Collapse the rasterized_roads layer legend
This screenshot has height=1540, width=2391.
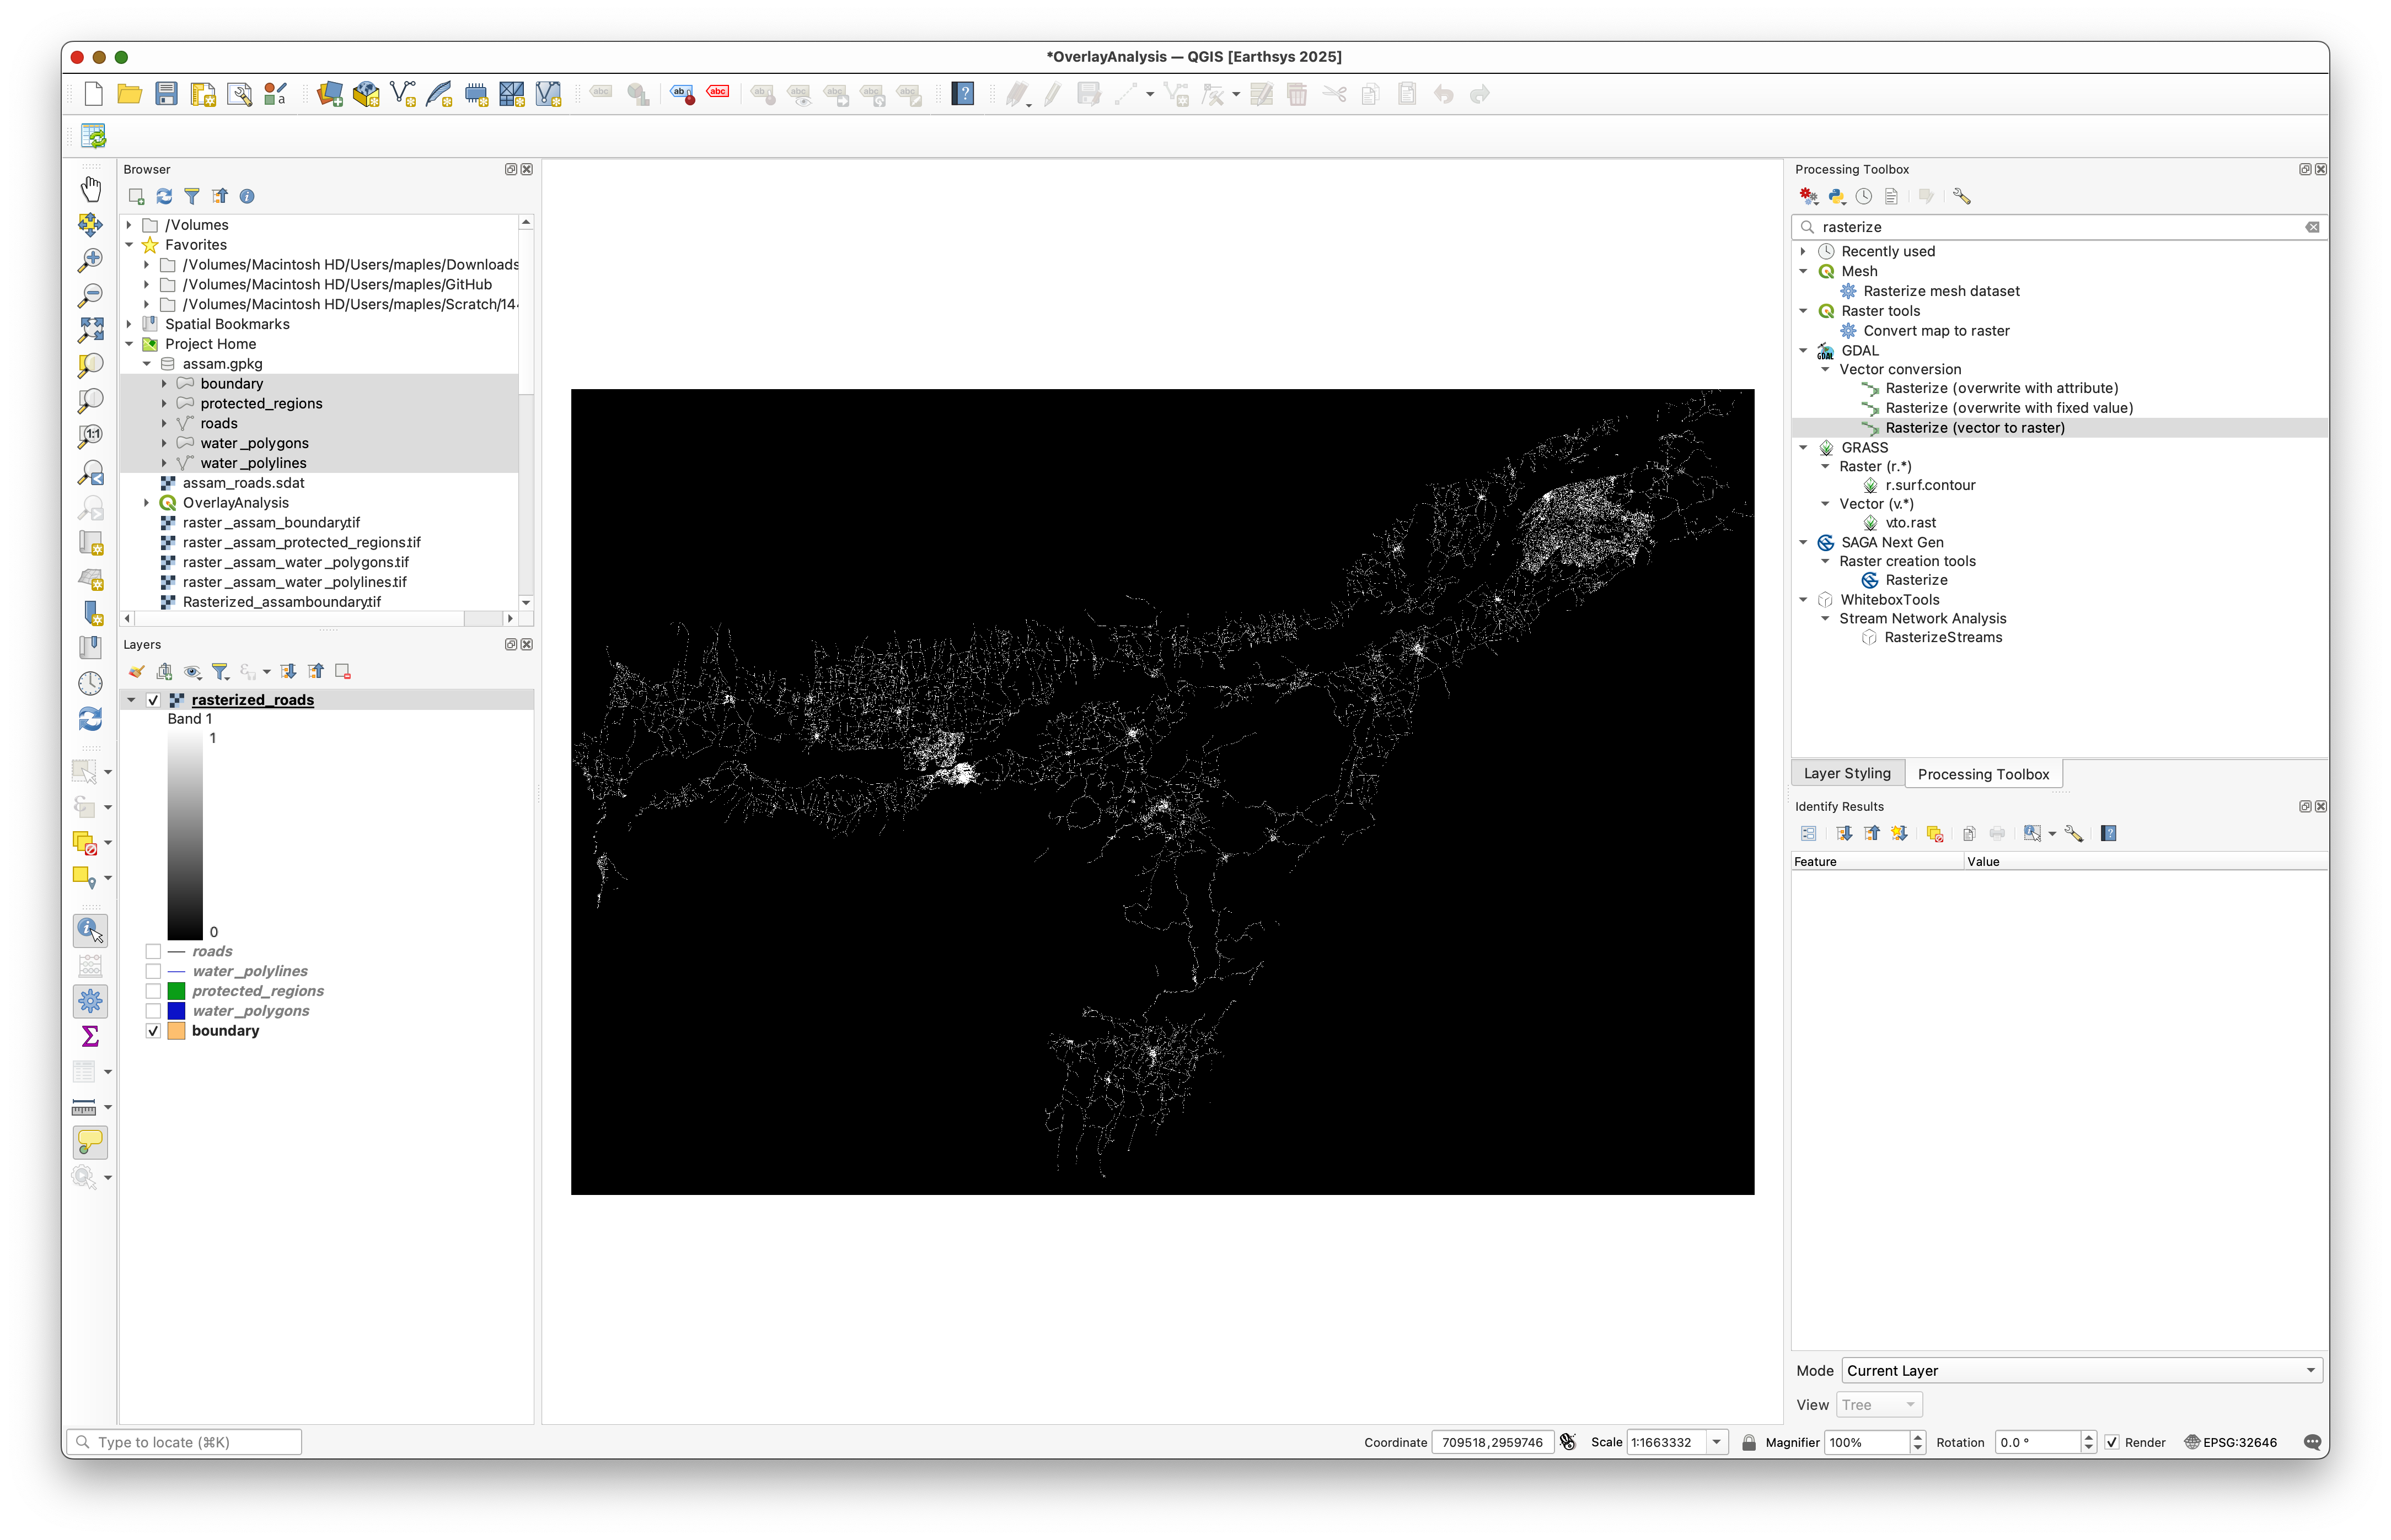point(131,700)
